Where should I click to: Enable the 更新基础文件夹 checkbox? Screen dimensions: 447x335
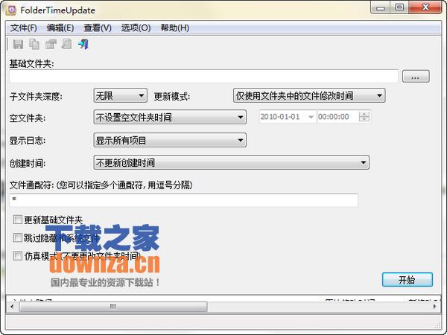point(18,220)
